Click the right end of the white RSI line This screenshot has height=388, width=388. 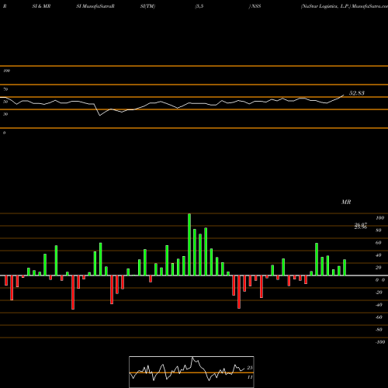(344, 95)
